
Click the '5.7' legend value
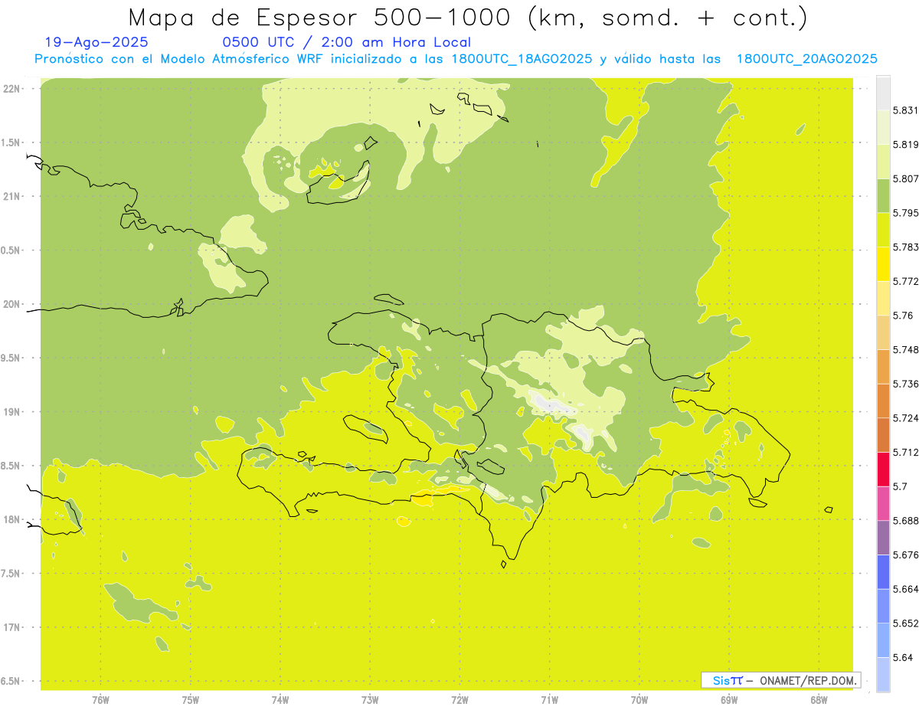point(901,486)
